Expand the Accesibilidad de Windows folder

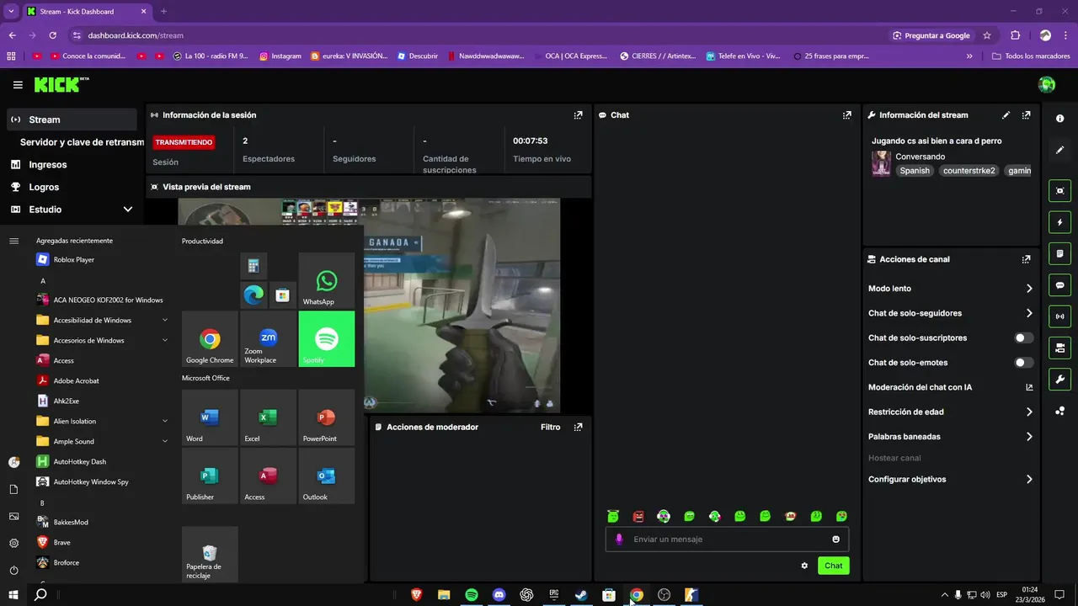pyautogui.click(x=101, y=320)
